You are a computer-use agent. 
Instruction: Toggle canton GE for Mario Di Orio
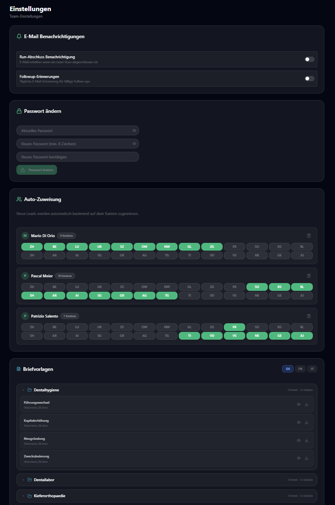(280, 255)
